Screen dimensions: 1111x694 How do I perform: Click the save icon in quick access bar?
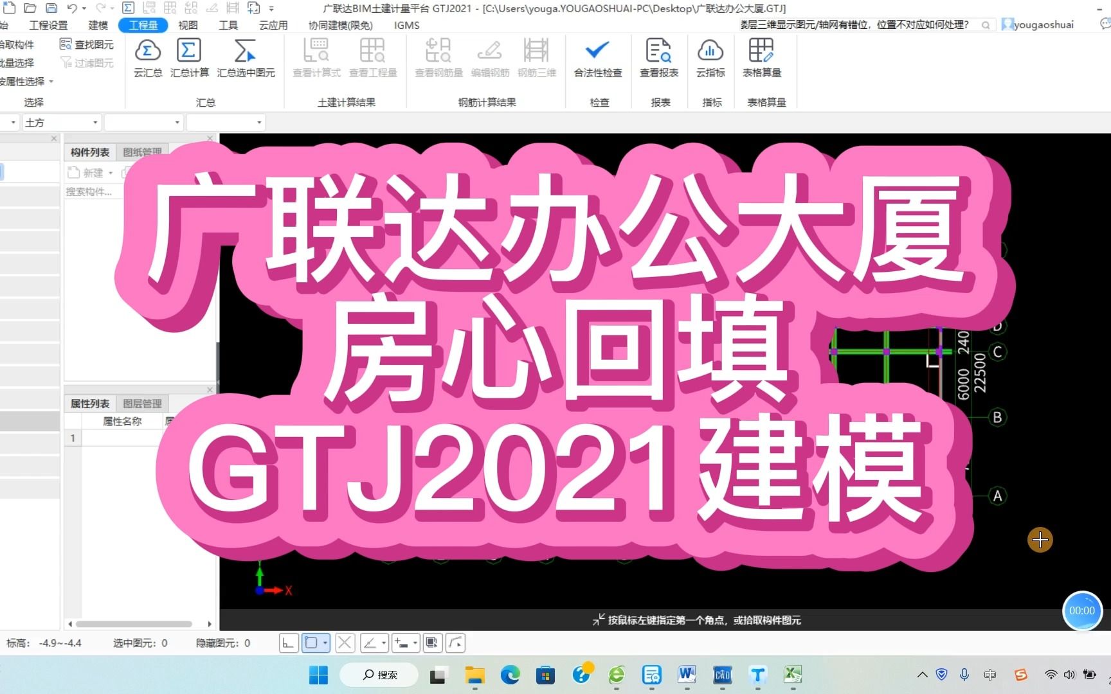pos(51,8)
